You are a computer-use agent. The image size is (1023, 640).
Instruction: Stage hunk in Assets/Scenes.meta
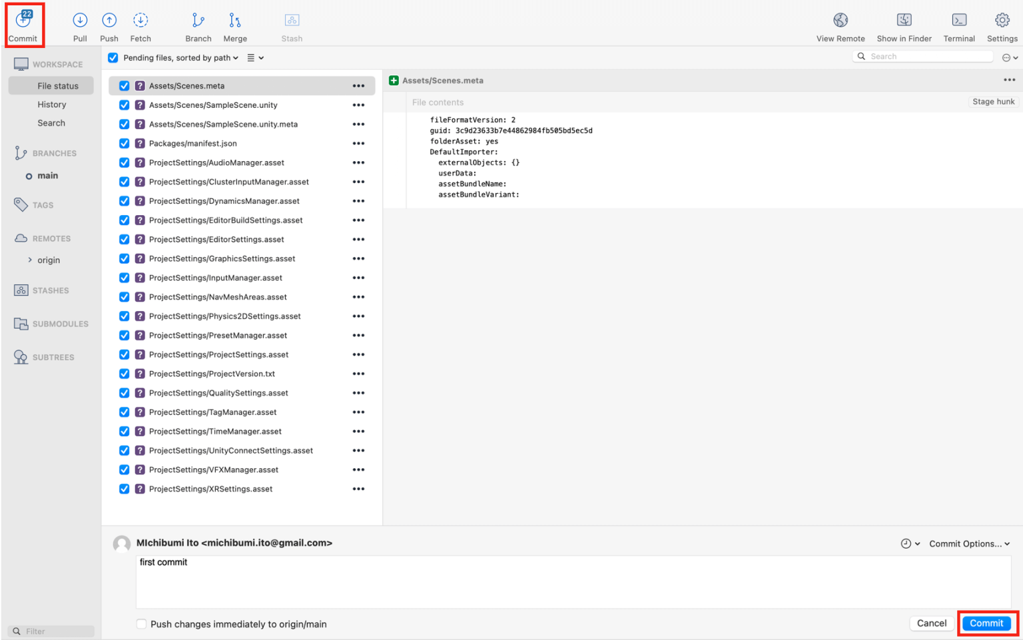[993, 101]
